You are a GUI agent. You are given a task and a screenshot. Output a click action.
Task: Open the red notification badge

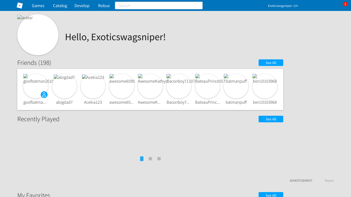point(345,4)
